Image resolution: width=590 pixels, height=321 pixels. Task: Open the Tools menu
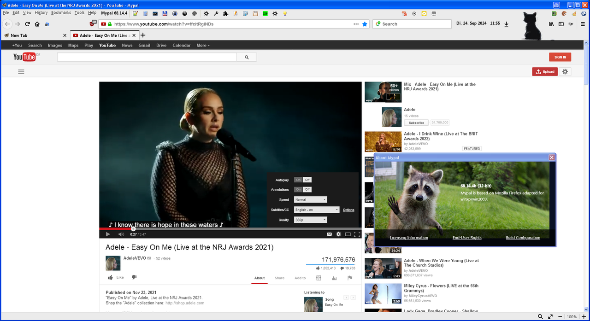click(x=79, y=13)
